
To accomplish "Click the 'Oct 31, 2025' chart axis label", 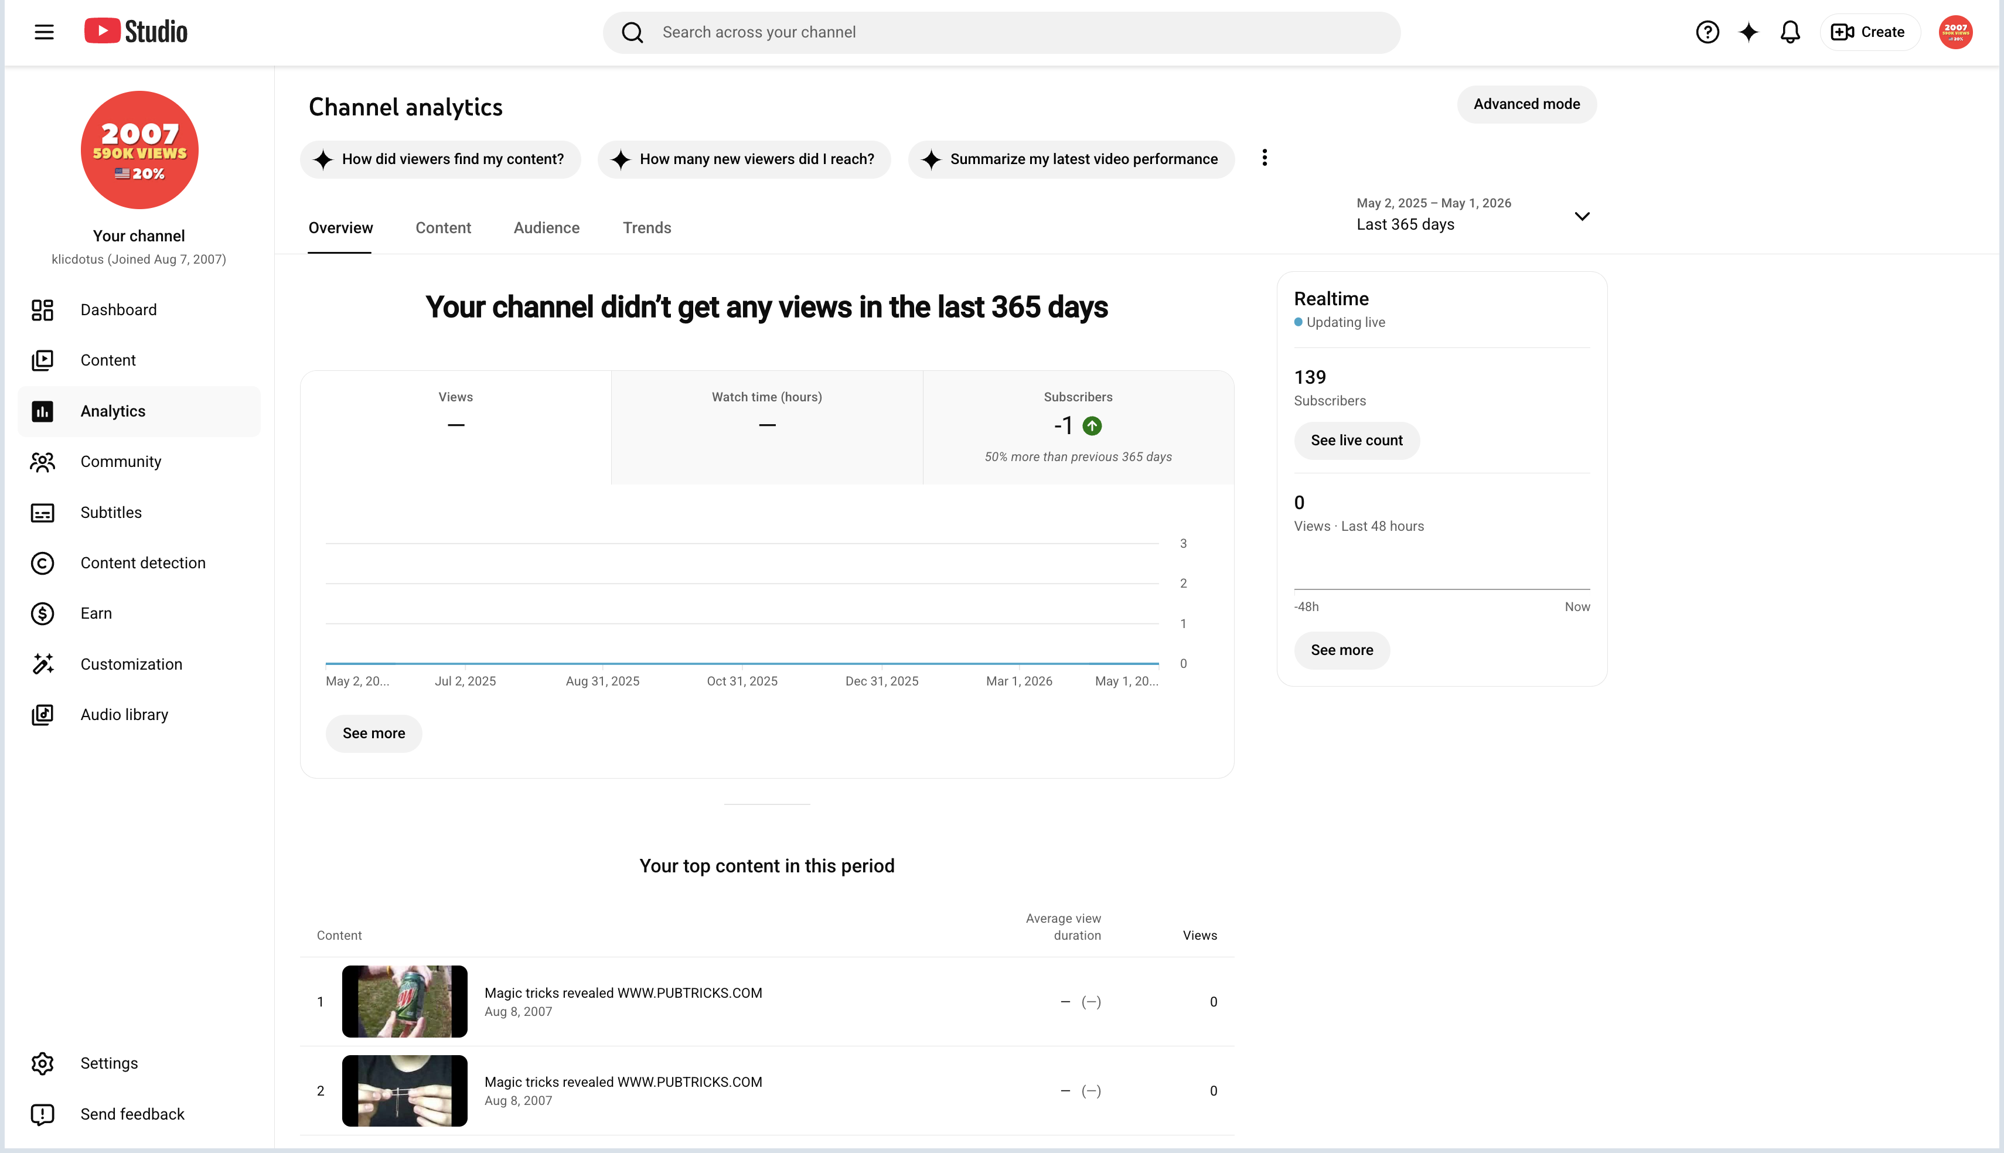I will click(742, 681).
